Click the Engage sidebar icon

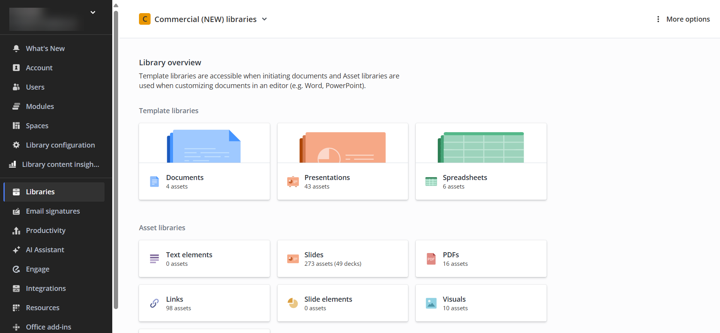[16, 269]
